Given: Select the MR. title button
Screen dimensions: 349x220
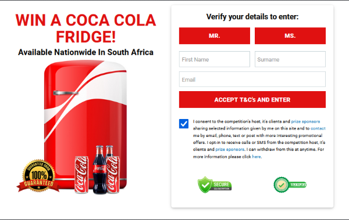Looking at the screenshot, I should [x=214, y=36].
